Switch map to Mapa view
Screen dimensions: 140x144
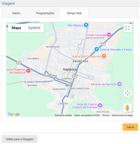[x=16, y=28]
